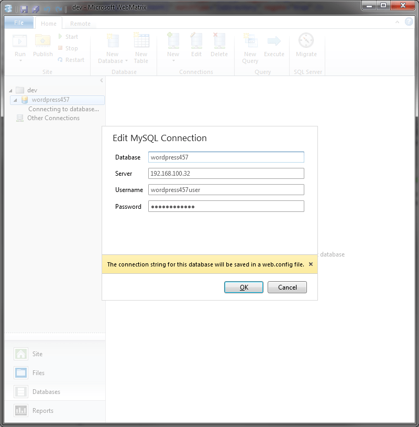419x427 pixels.
Task: Click the New connection icon
Action: 173,40
